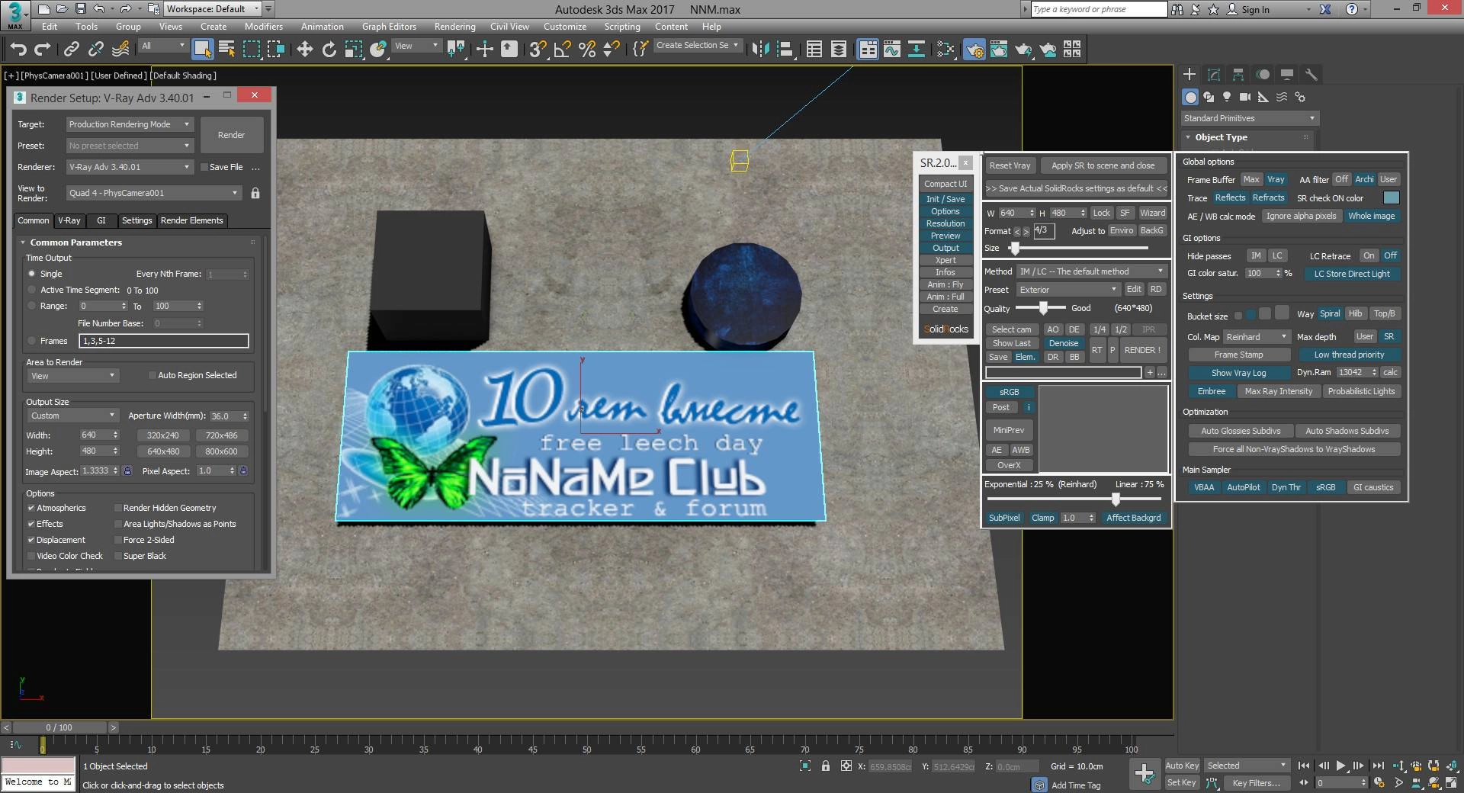Open Rendered Frame Window

999,50
